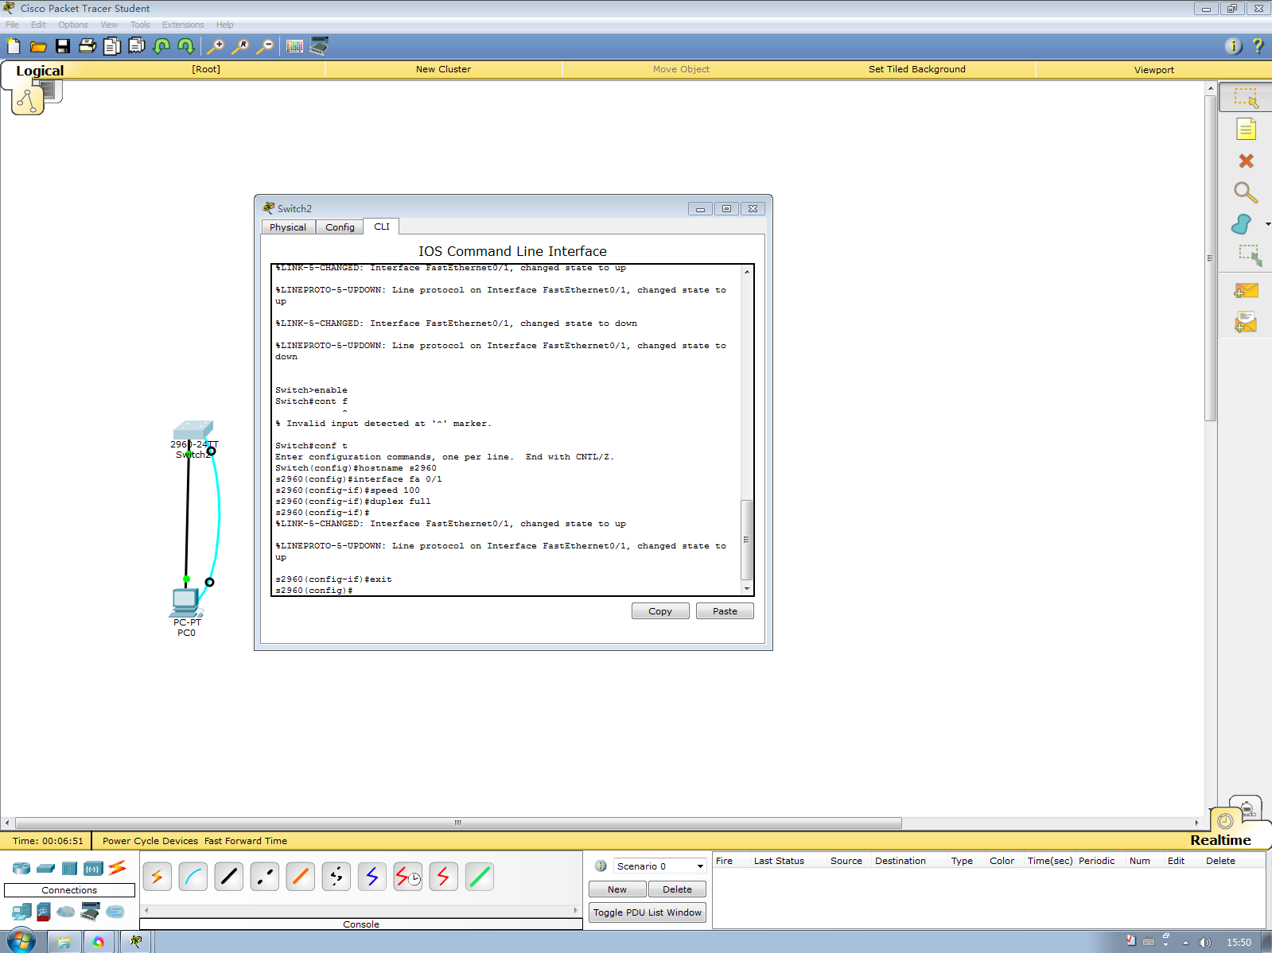Choose the Place Note tool
Image resolution: width=1272 pixels, height=953 pixels.
pos(1246,129)
